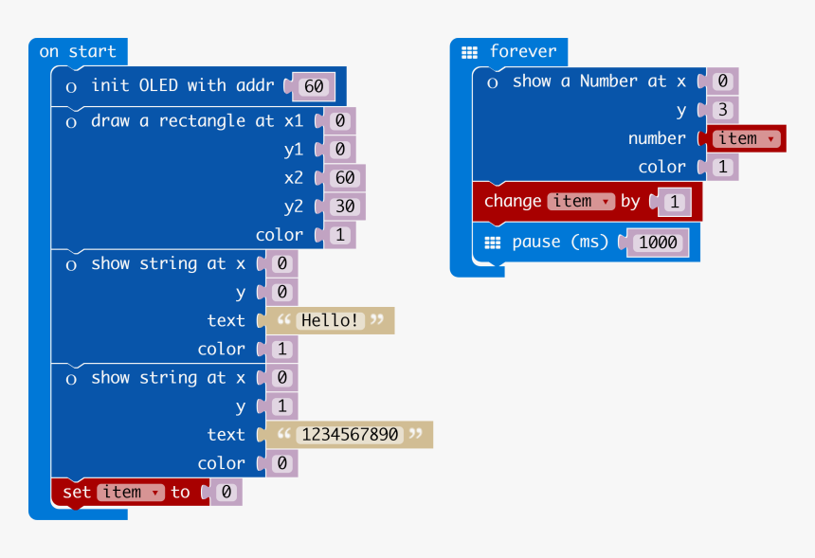Click circle icon on 1234567890 show string block
815x558 pixels.
point(71,379)
